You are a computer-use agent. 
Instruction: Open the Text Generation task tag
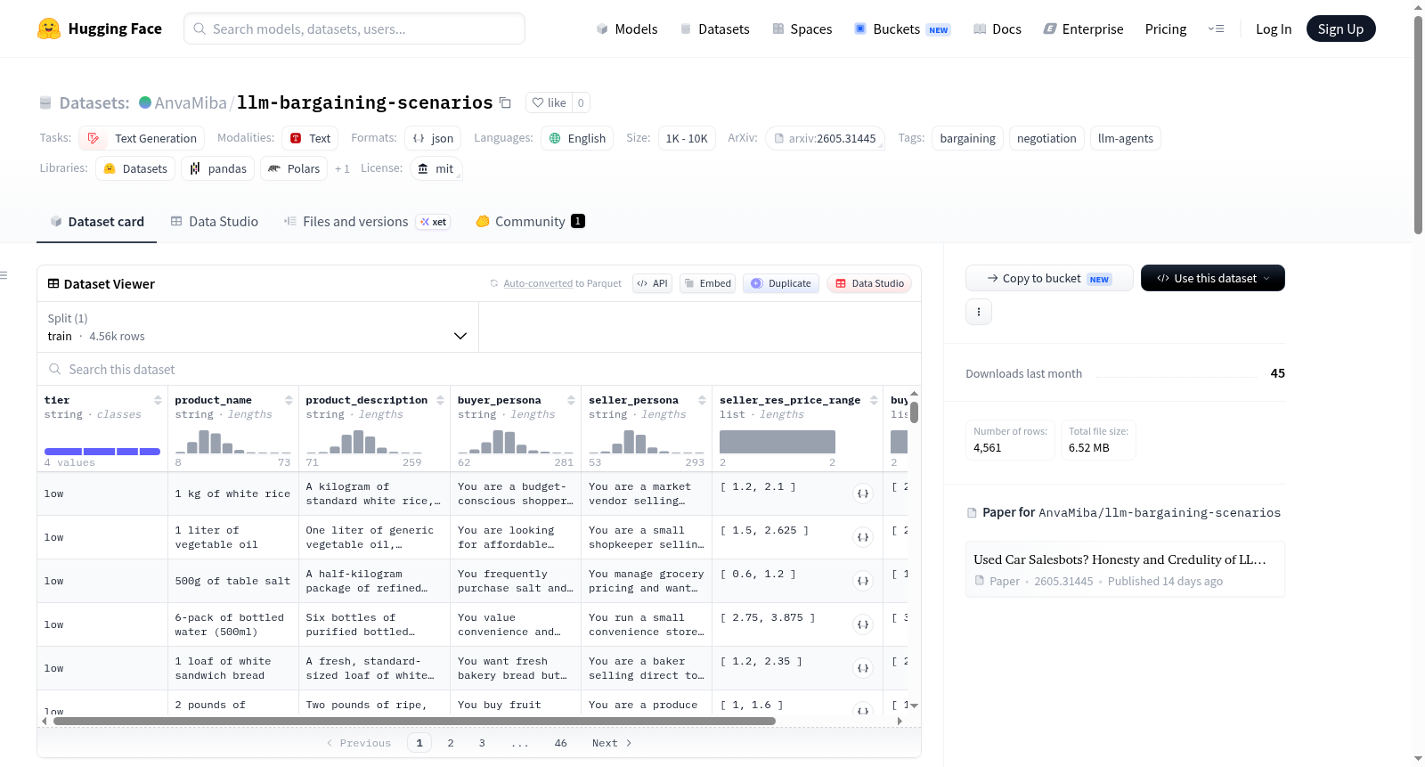142,138
